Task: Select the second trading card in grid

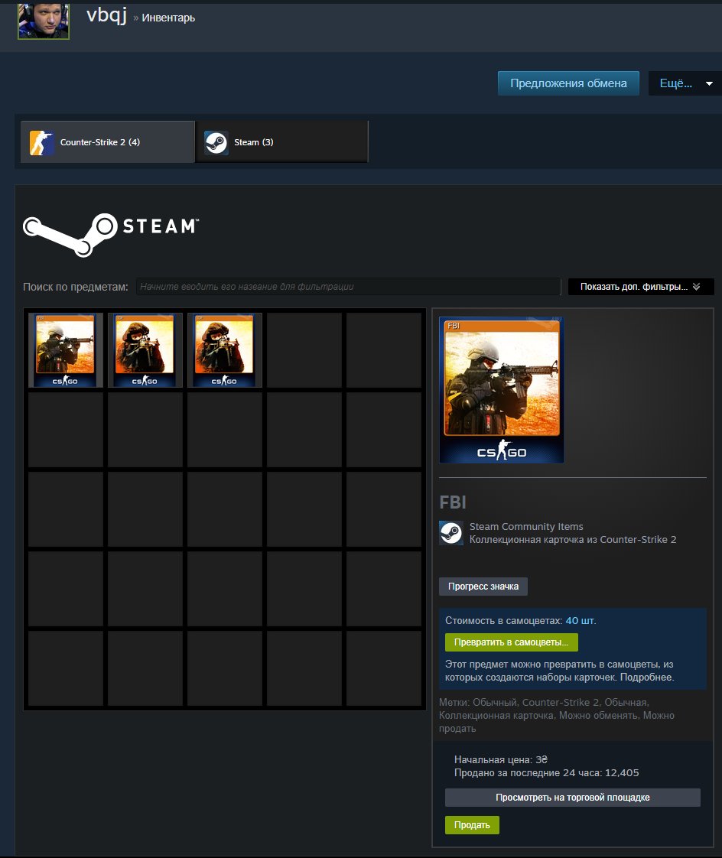Action: [145, 350]
